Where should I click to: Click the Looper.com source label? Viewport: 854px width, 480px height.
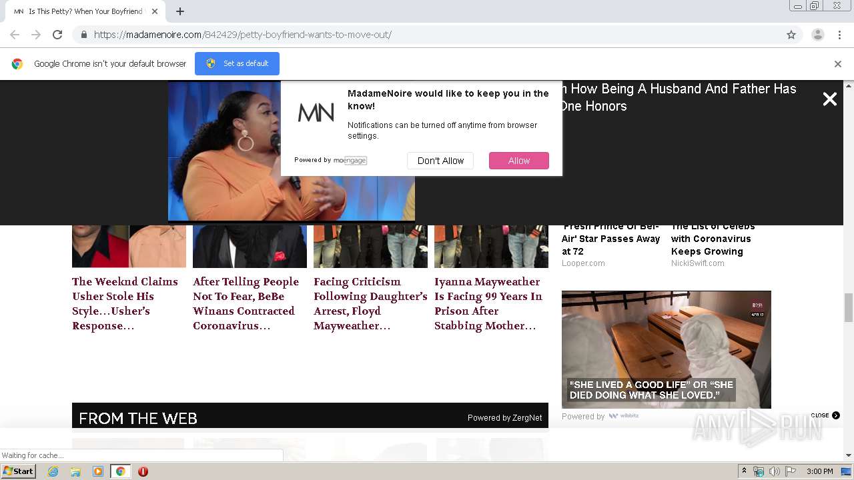point(583,263)
